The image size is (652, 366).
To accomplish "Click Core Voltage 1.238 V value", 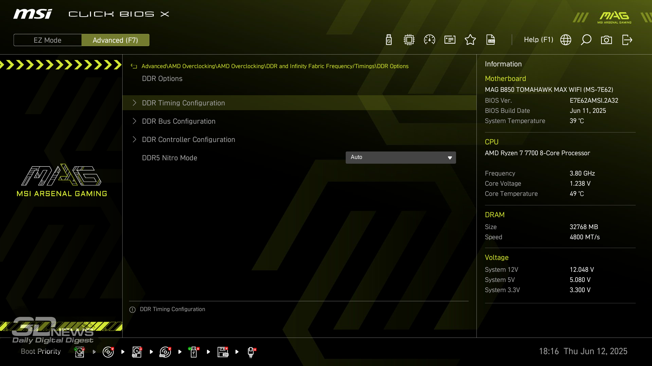I will tap(580, 184).
